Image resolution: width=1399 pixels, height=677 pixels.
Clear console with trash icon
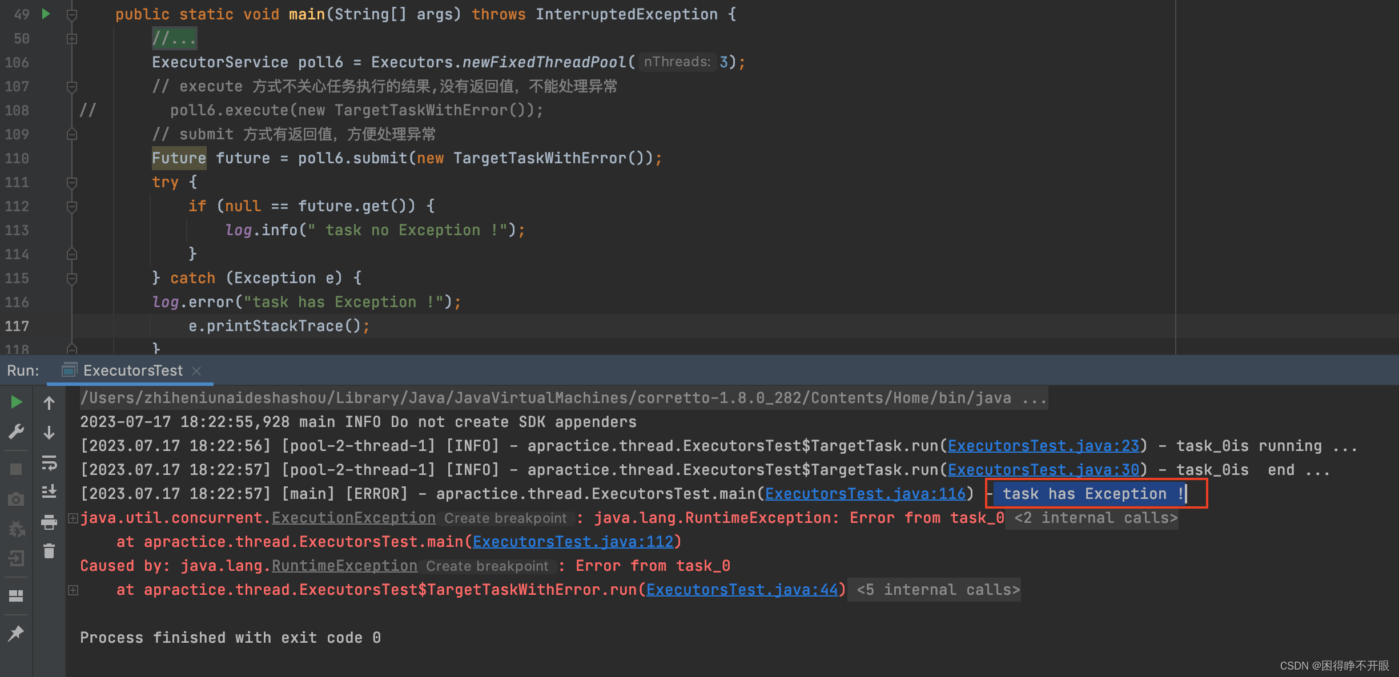coord(49,551)
